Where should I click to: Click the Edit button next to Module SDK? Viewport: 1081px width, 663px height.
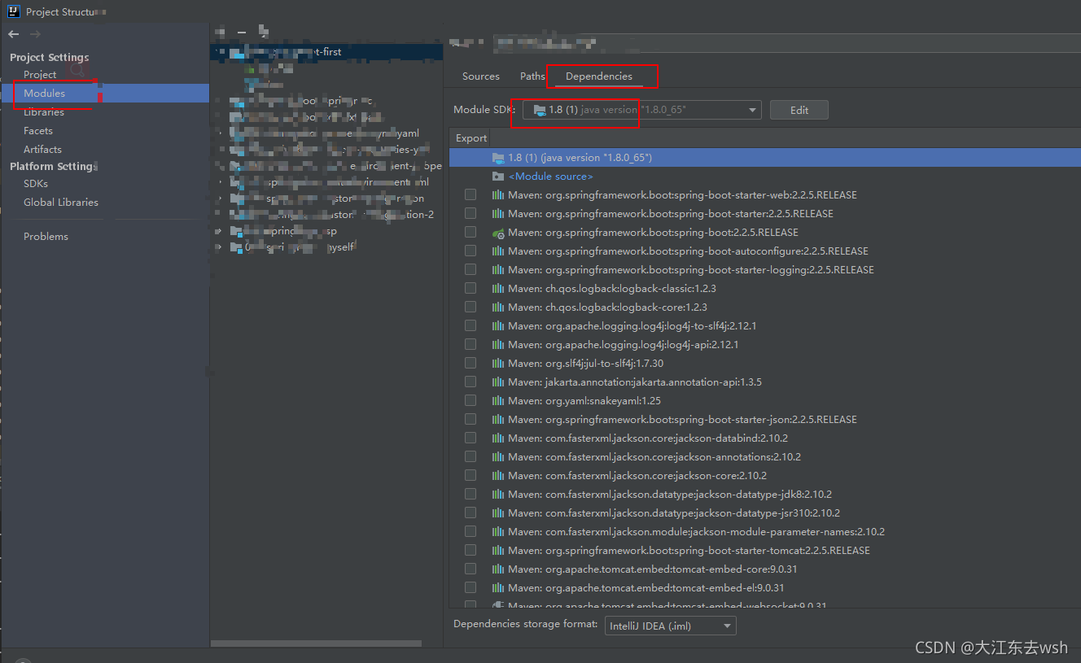click(799, 110)
